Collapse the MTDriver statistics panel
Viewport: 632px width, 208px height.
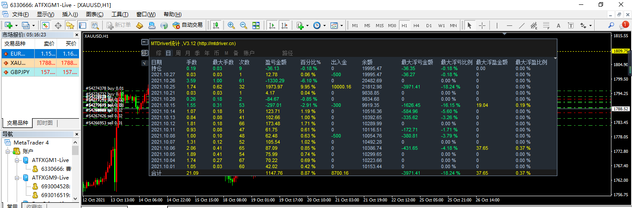coord(145,42)
